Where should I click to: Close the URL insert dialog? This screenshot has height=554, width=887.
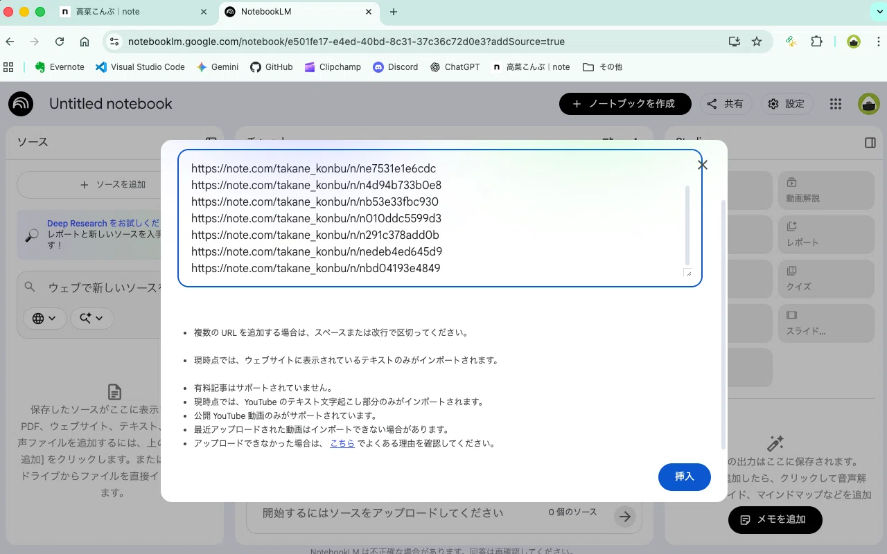703,165
